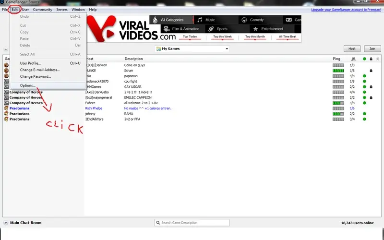384x240 pixels.
Task: Focus the Search Game Description field
Action: point(192,223)
